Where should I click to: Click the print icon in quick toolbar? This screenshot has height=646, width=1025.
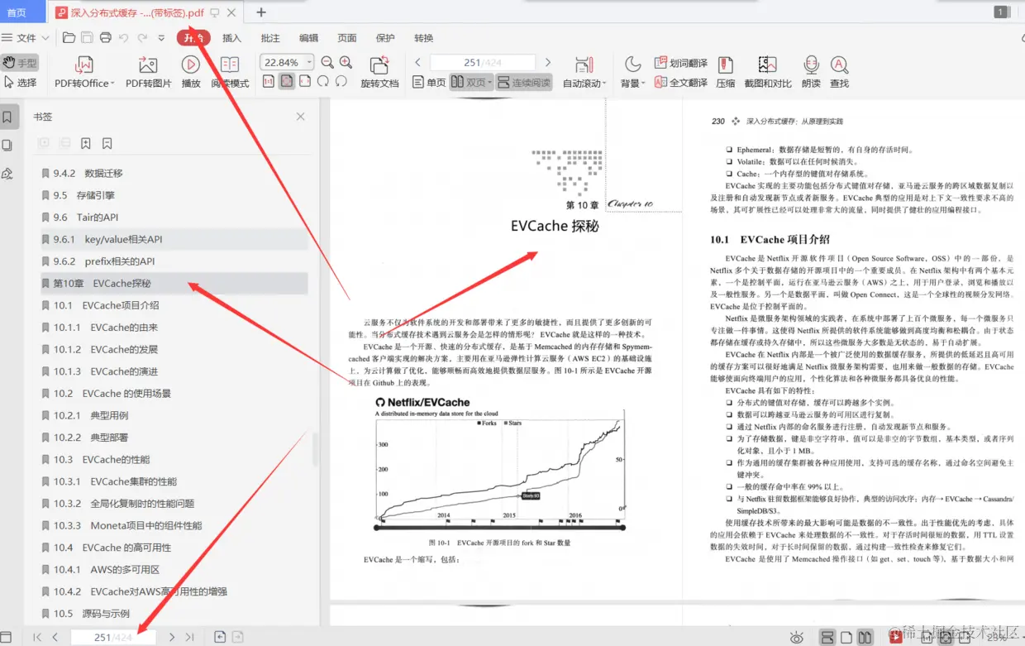[105, 38]
